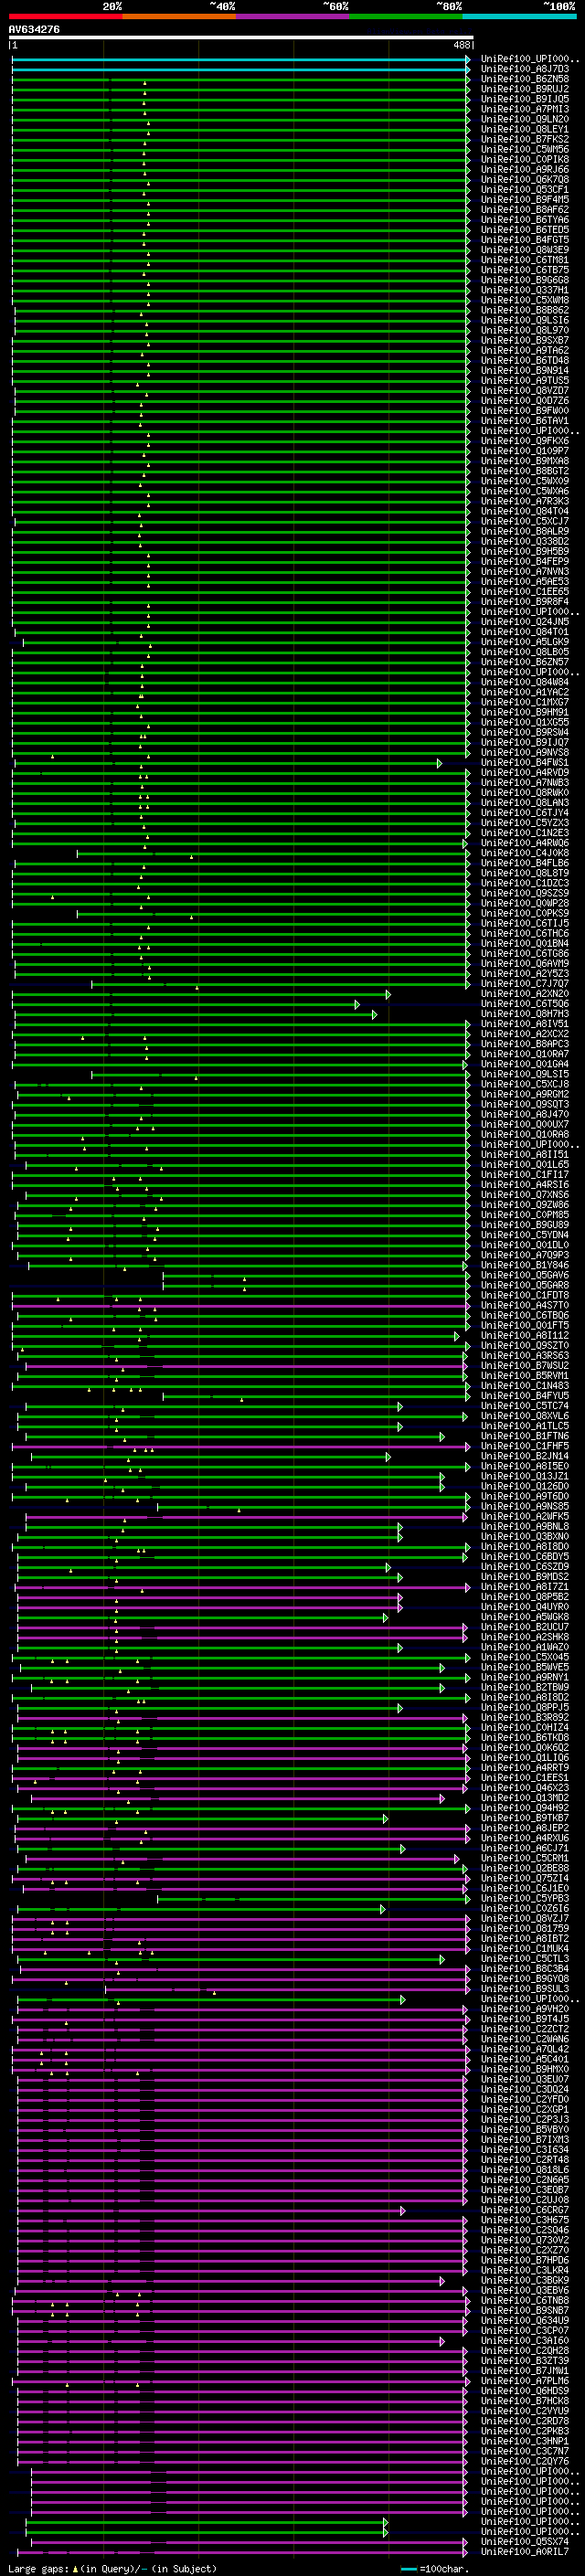Select the UniRef100_B6TED5 label
This screenshot has width=585, height=2576.
525,230
